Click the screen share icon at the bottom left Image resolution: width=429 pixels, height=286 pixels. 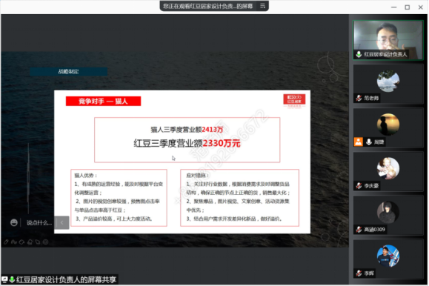pos(4,279)
